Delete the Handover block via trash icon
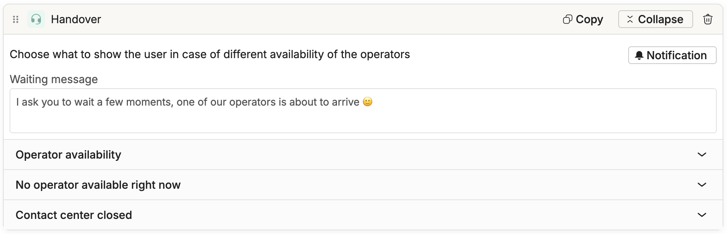 tap(707, 19)
